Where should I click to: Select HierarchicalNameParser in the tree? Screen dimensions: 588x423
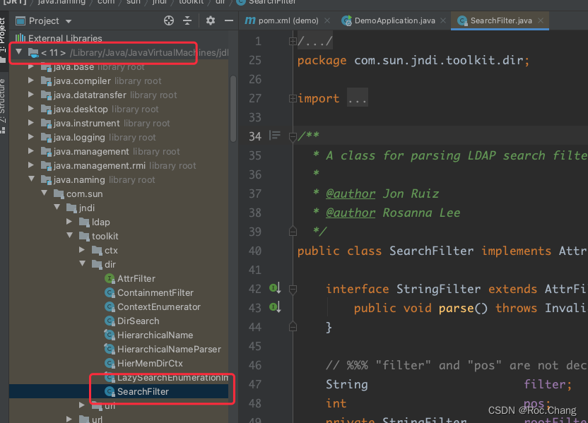[x=169, y=349]
